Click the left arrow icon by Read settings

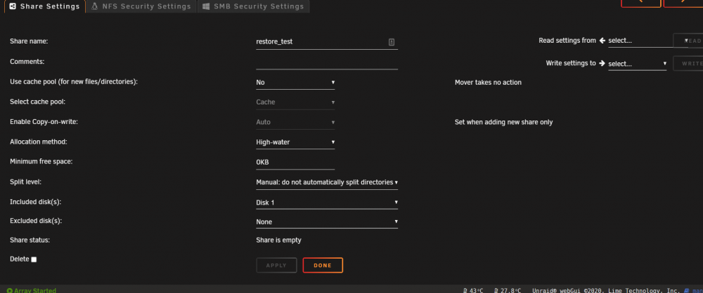[x=602, y=40]
